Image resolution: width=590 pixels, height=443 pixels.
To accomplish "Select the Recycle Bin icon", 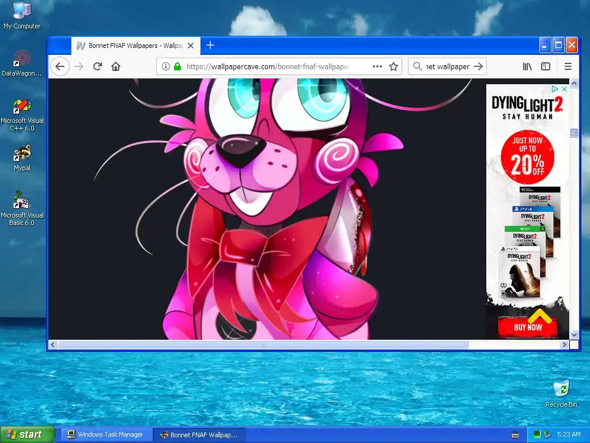I will (561, 393).
